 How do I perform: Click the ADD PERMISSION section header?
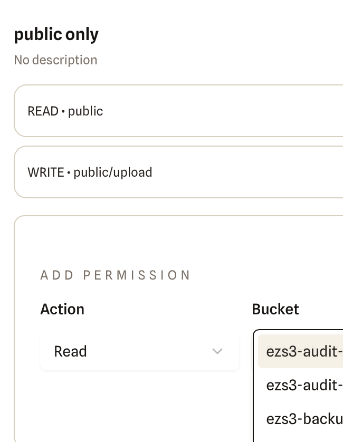pyautogui.click(x=116, y=275)
